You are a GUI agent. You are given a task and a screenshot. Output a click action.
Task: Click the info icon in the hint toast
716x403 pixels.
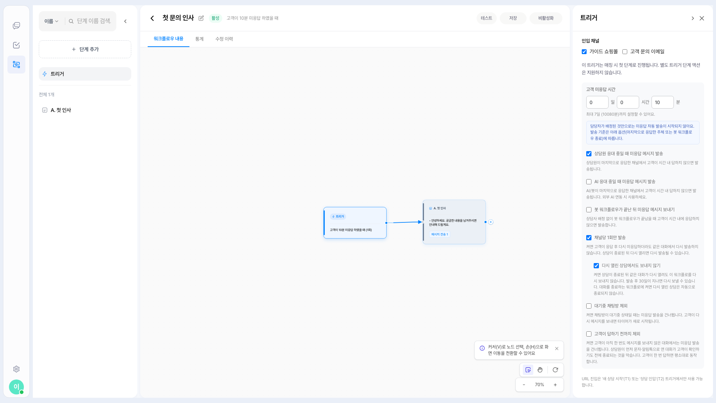coord(482,348)
